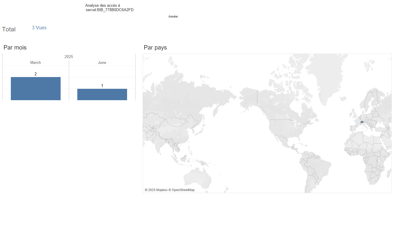Open the Mapbox attribution link

pyautogui.click(x=156, y=190)
